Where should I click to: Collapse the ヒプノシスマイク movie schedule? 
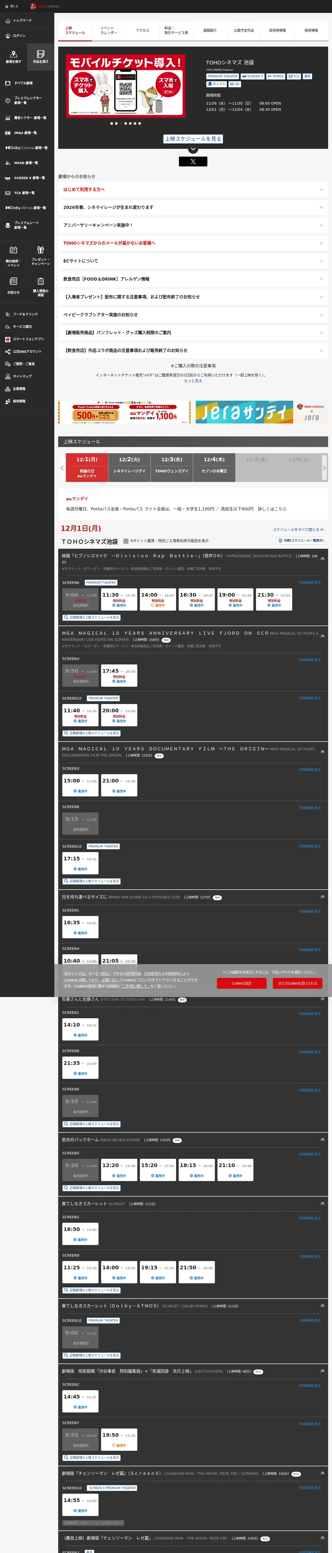[x=322, y=559]
